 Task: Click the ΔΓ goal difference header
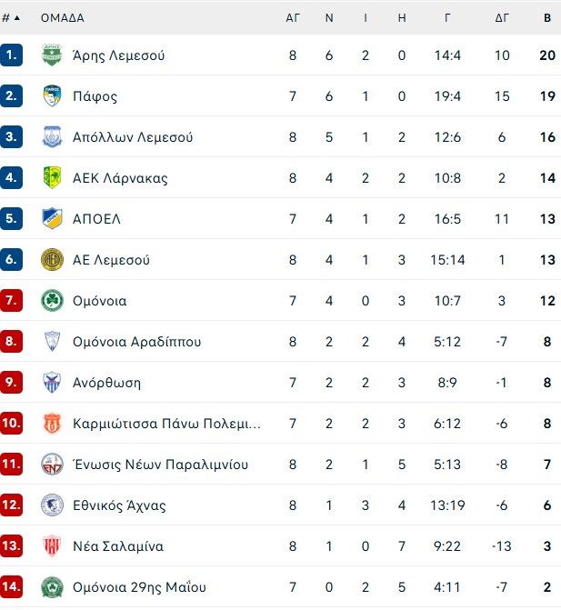pyautogui.click(x=502, y=18)
